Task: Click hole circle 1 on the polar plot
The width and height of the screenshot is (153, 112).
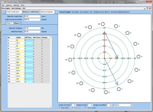Action: tap(116, 26)
